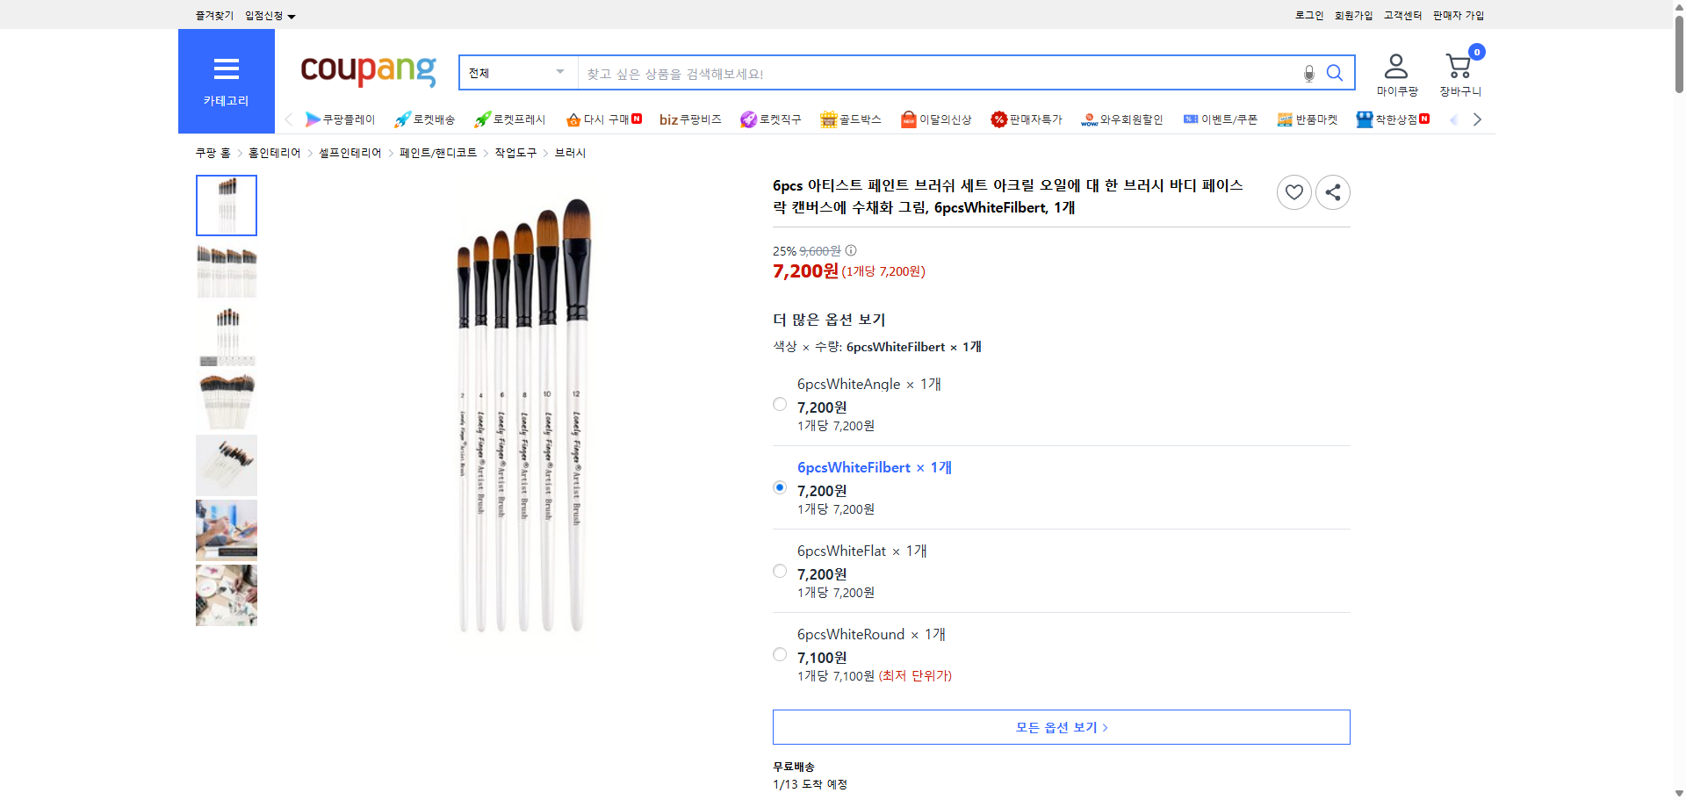Choose the 6pcsWhiteFlat option
The height and width of the screenshot is (800, 1686).
click(x=779, y=571)
